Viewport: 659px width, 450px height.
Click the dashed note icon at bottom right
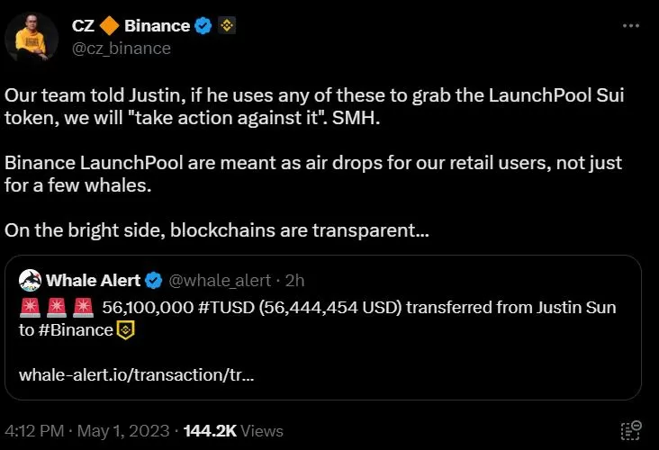click(x=631, y=430)
